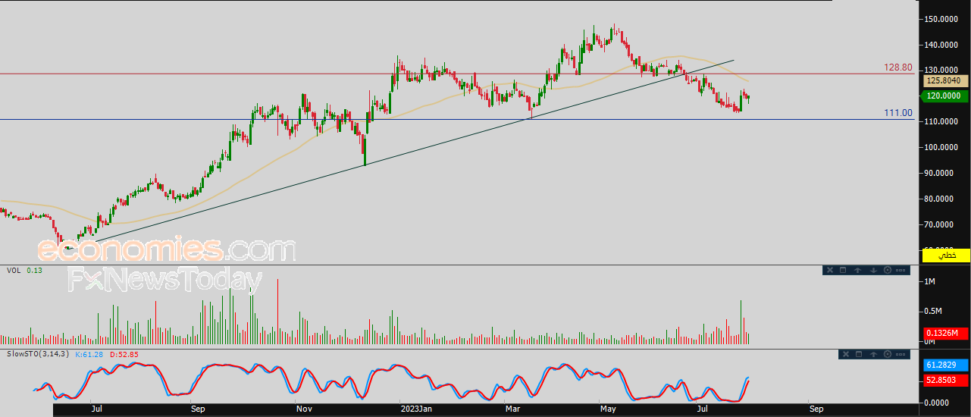This screenshot has height=417, width=971.
Task: Click the VOL indicator label
Action: (14, 270)
